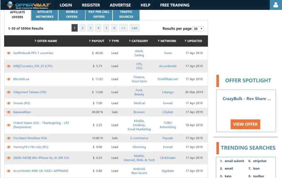Select current page 1 button
This screenshot has width=282, height=178.
(x=75, y=28)
